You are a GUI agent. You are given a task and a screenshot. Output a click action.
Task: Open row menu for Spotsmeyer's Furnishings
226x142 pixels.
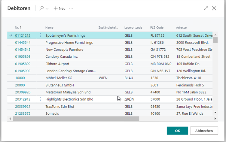click(x=40, y=35)
